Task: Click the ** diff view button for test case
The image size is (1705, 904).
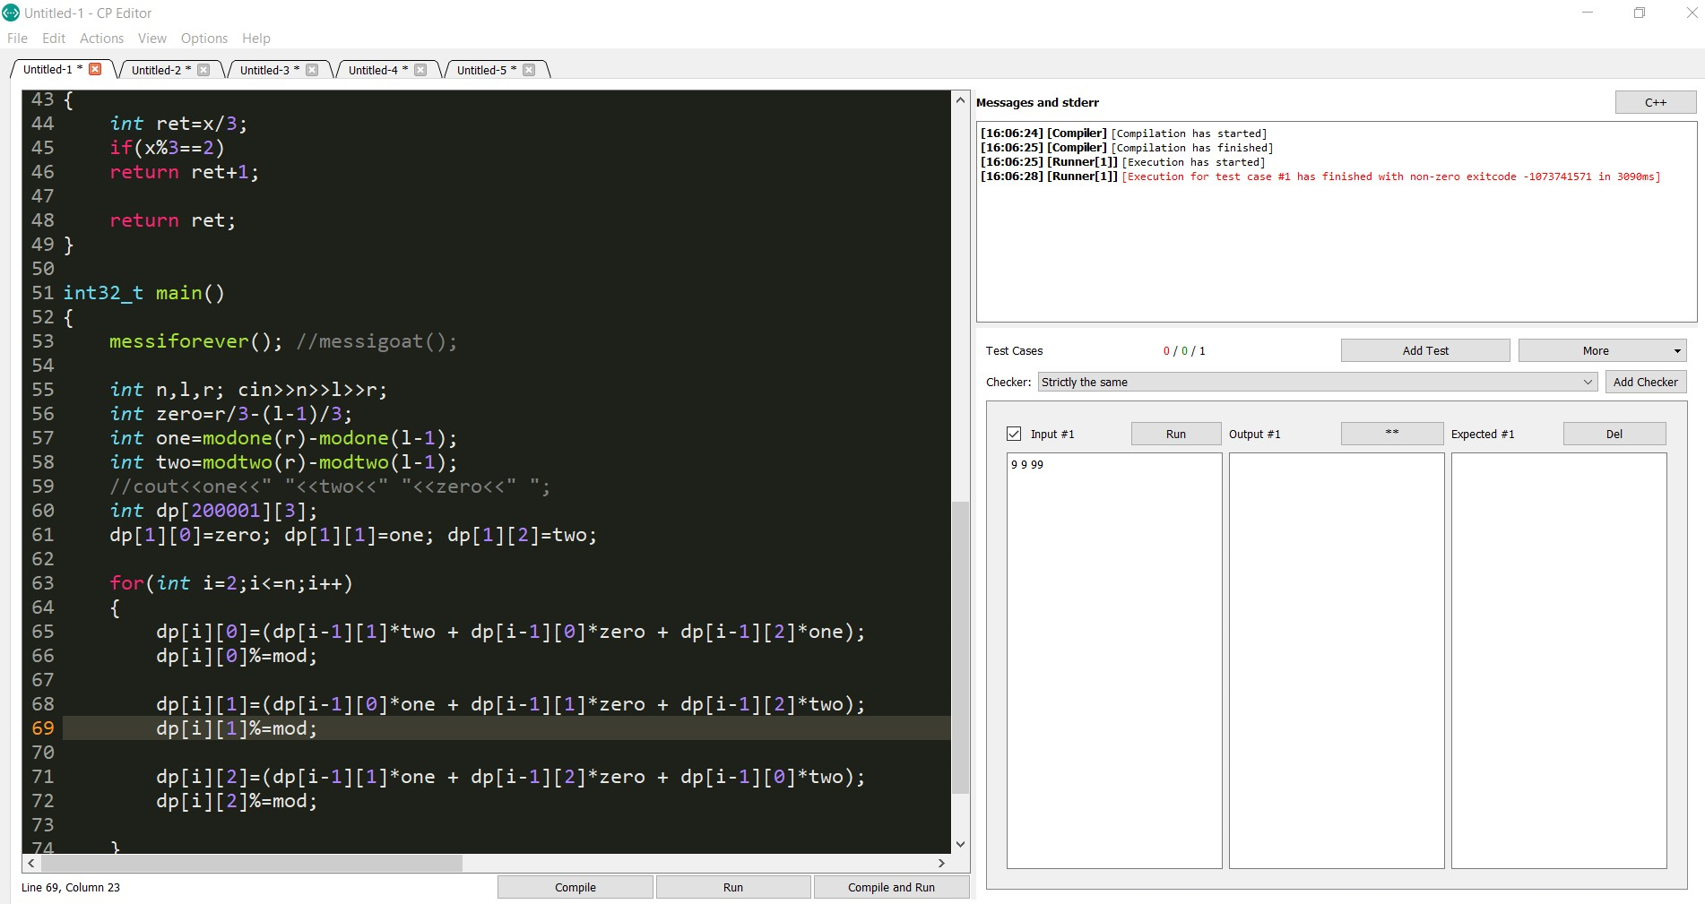Action: 1390,434
